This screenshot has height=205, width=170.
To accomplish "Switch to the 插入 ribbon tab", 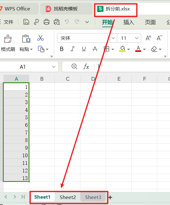I will (x=129, y=22).
